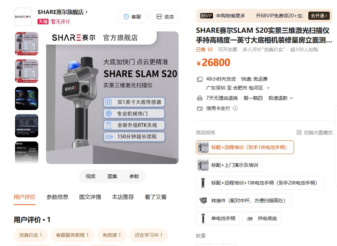This screenshot has width=337, height=246.
Task: Open SHARE赛尔旗舰店 store name chevron
Action: coord(87,12)
